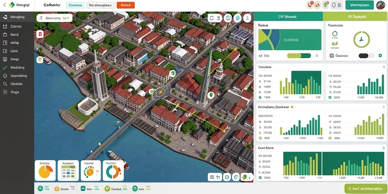Click the green radio dot beside toggle
Viewport: 388px width, 194px height.
pyautogui.click(x=380, y=56)
